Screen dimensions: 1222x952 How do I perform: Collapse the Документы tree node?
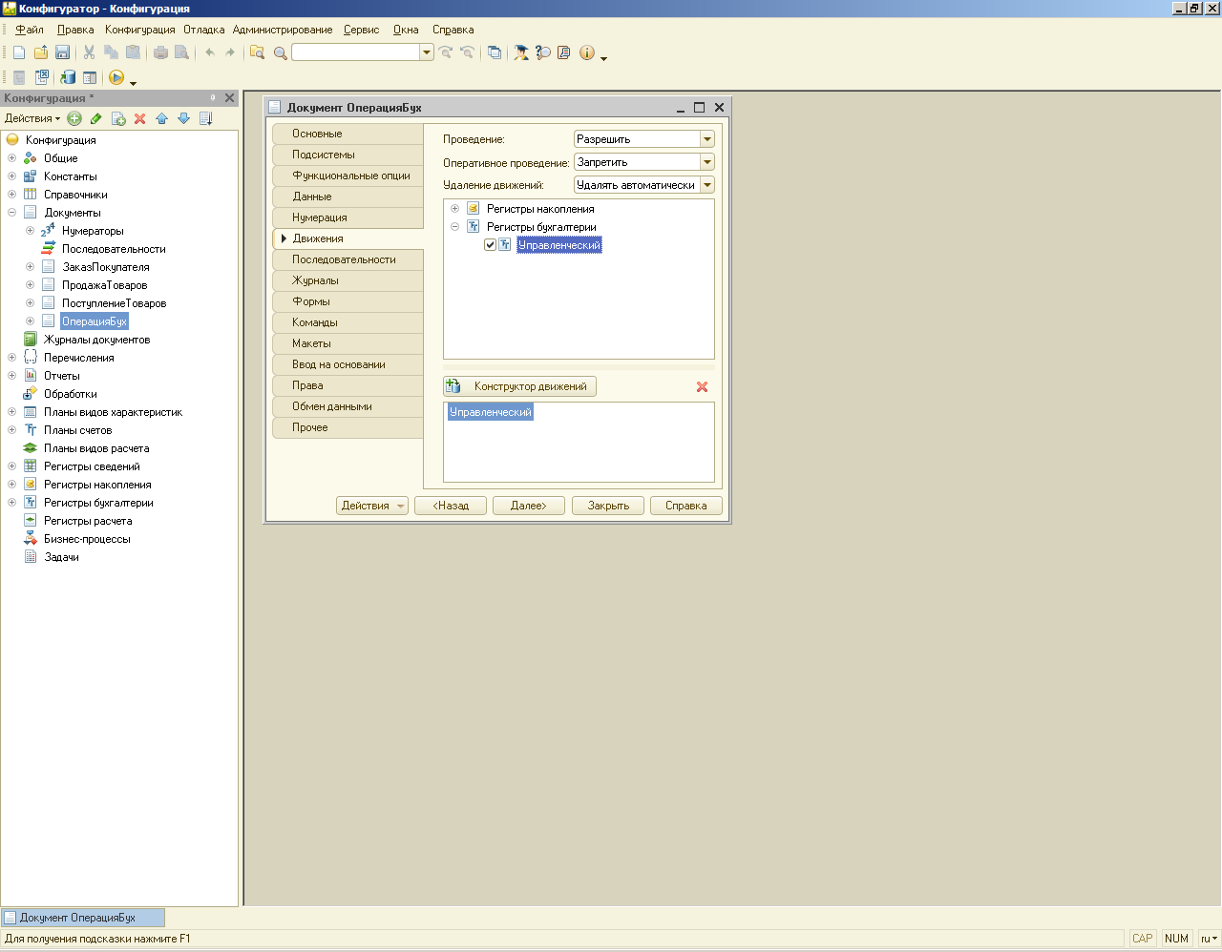(11, 213)
